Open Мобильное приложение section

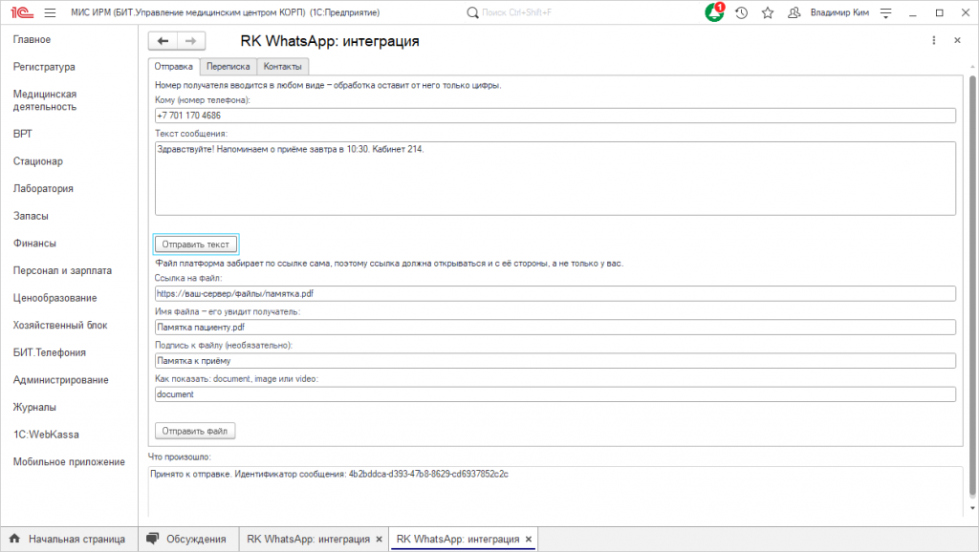click(69, 462)
